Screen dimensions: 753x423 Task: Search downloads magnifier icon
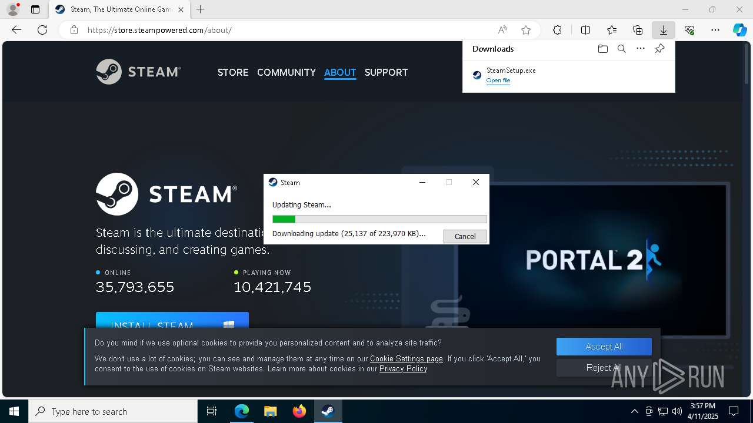point(621,49)
